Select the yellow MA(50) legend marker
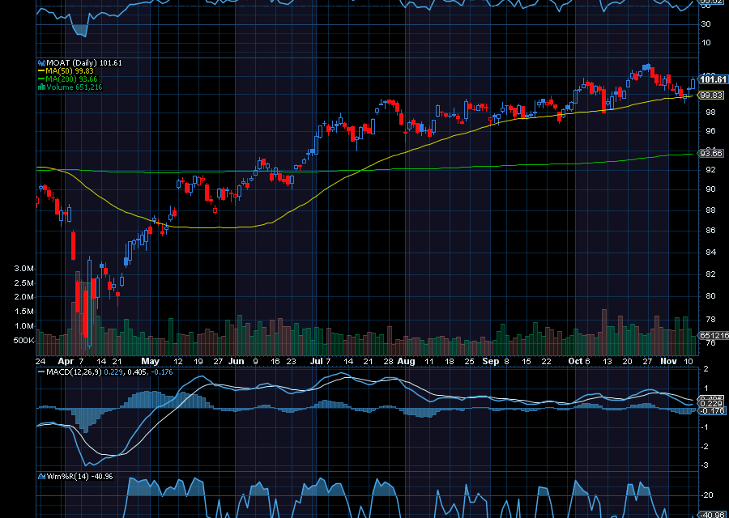The image size is (729, 518). click(41, 70)
